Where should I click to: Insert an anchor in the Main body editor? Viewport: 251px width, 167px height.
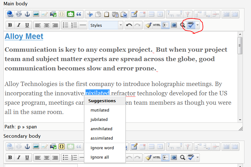pyautogui.click(x=27, y=14)
